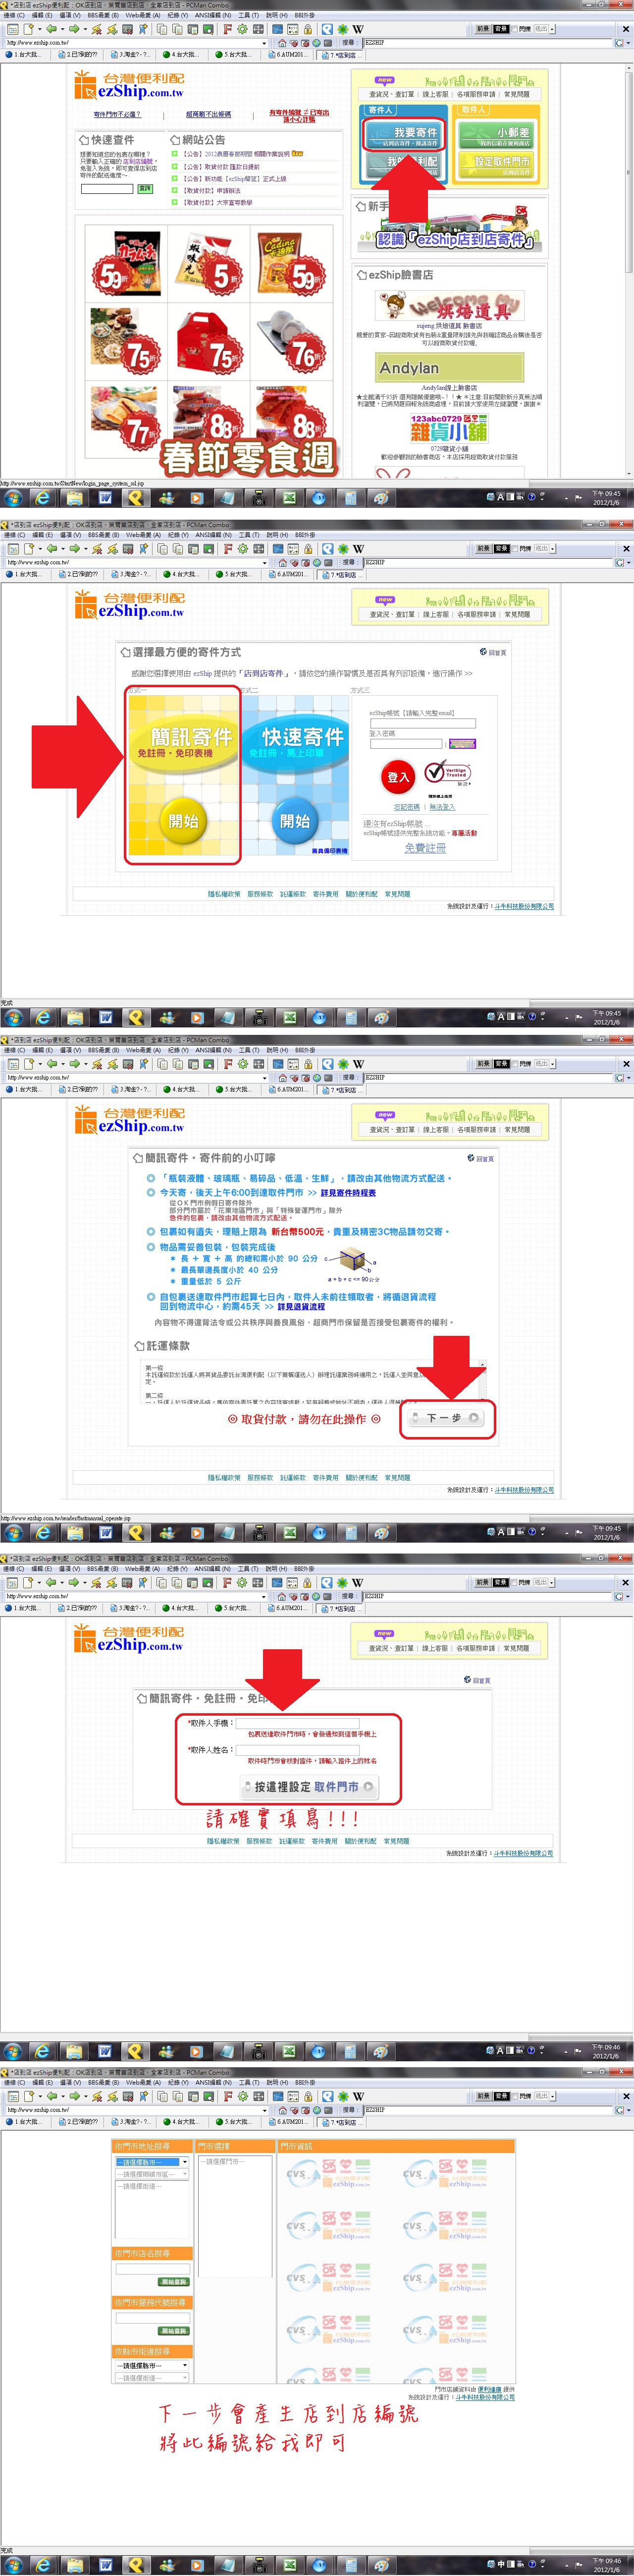This screenshot has width=634, height=2576.
Task: Click the red round 登入 button
Action: click(x=397, y=777)
